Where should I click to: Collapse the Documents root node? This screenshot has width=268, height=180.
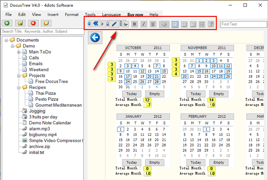6,40
